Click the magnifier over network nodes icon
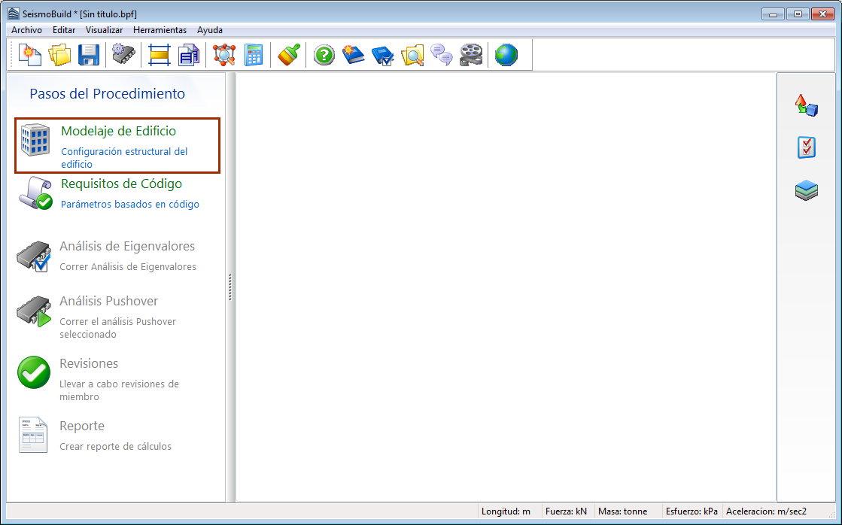 (224, 55)
